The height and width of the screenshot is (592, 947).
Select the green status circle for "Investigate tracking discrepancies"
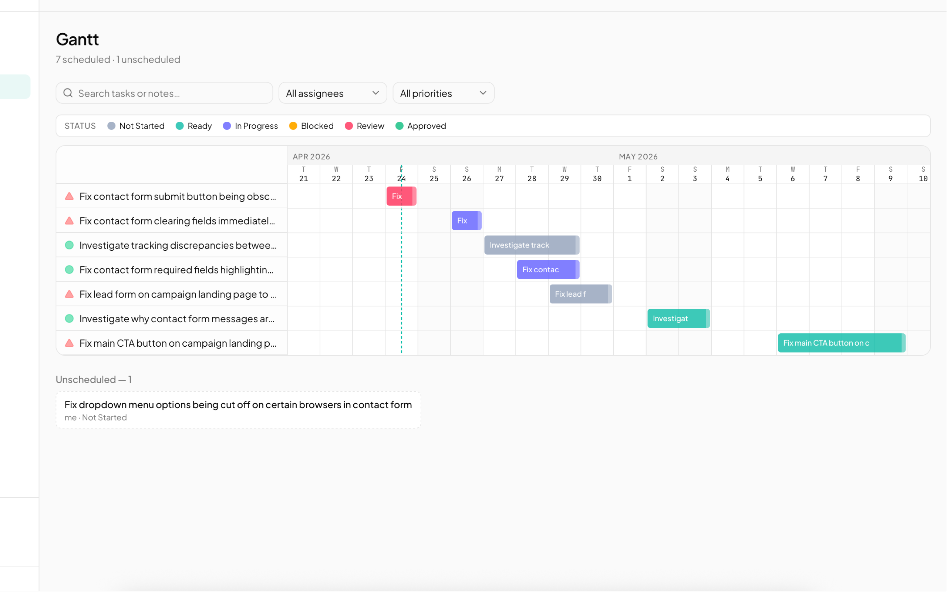69,245
